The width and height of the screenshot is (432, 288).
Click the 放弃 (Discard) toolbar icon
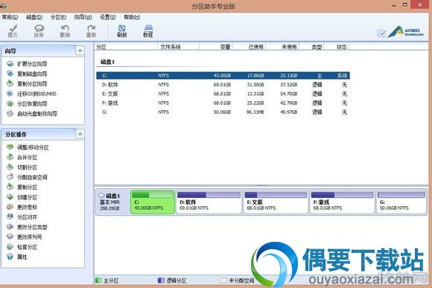(39, 31)
